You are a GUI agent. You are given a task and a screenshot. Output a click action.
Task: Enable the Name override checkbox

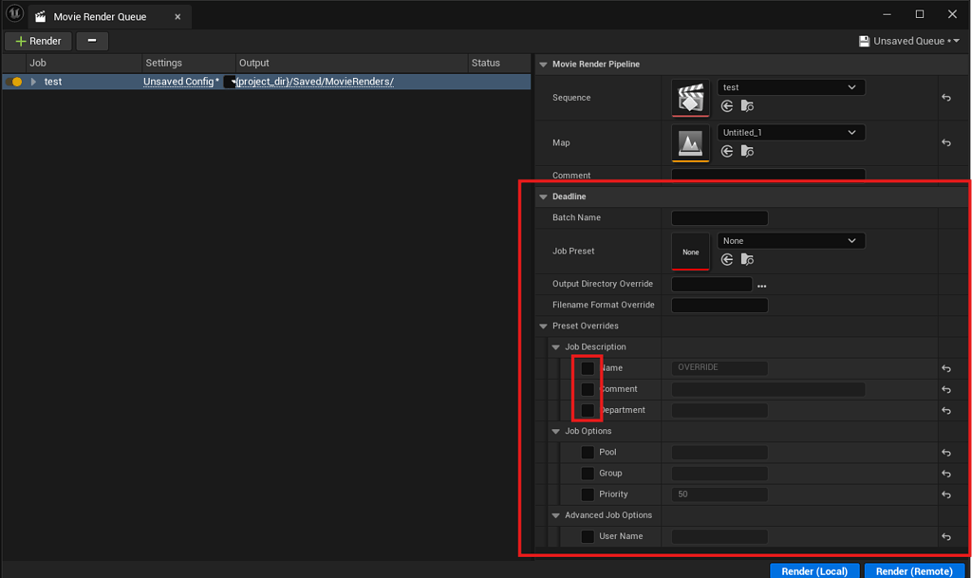[586, 367]
